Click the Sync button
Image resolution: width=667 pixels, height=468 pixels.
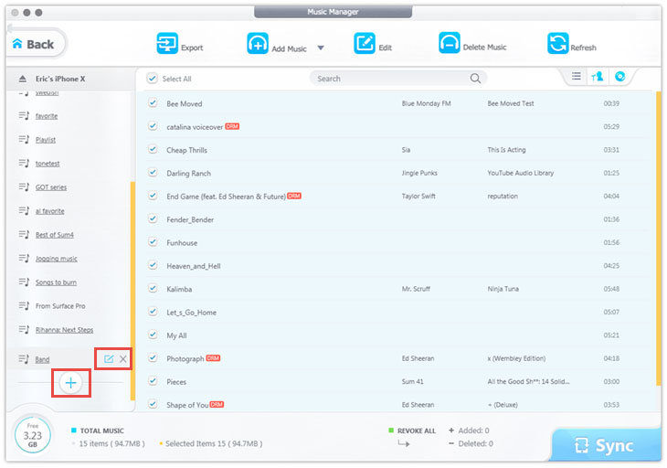click(606, 445)
